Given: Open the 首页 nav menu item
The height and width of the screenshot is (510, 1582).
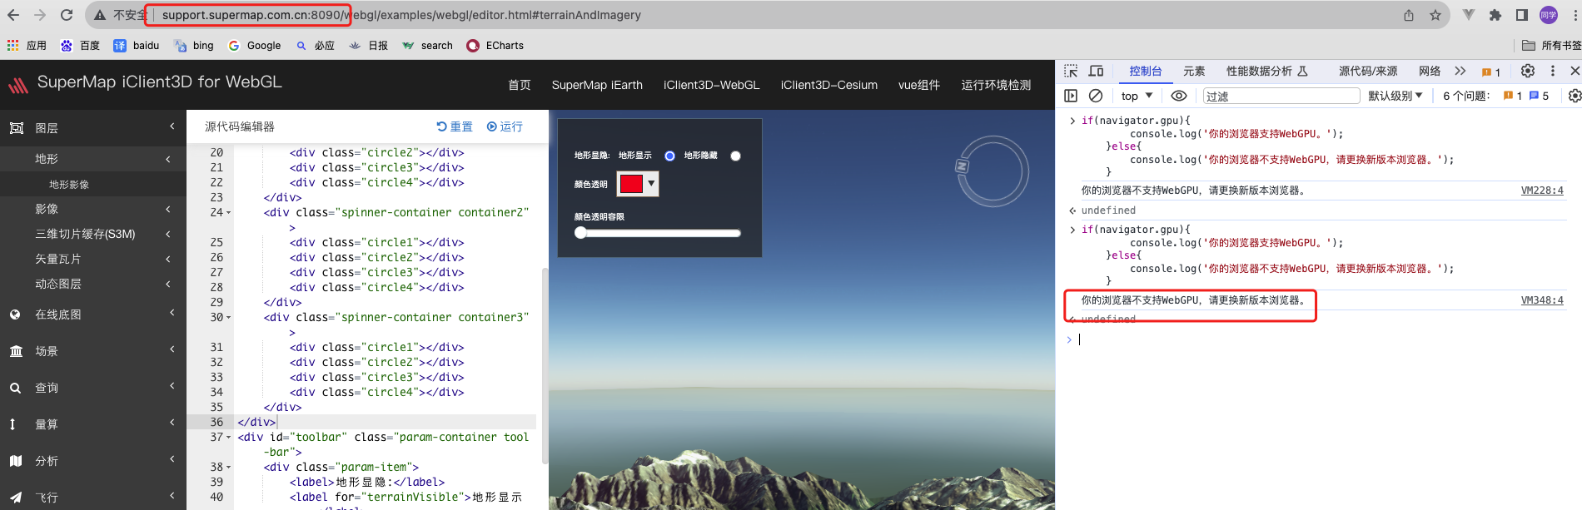Looking at the screenshot, I should coord(520,85).
